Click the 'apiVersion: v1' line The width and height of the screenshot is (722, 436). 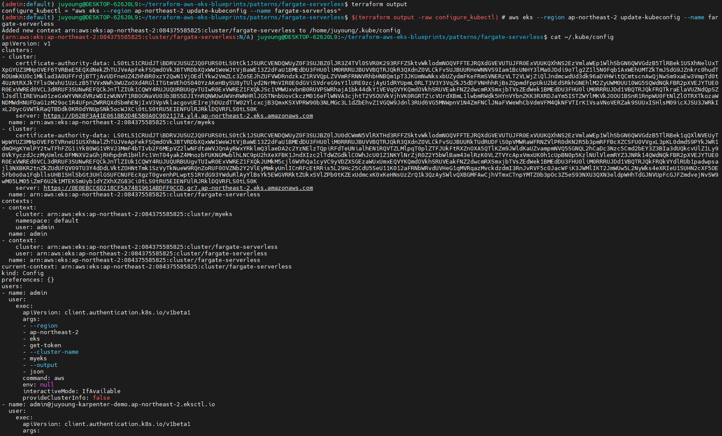pyautogui.click(x=26, y=44)
